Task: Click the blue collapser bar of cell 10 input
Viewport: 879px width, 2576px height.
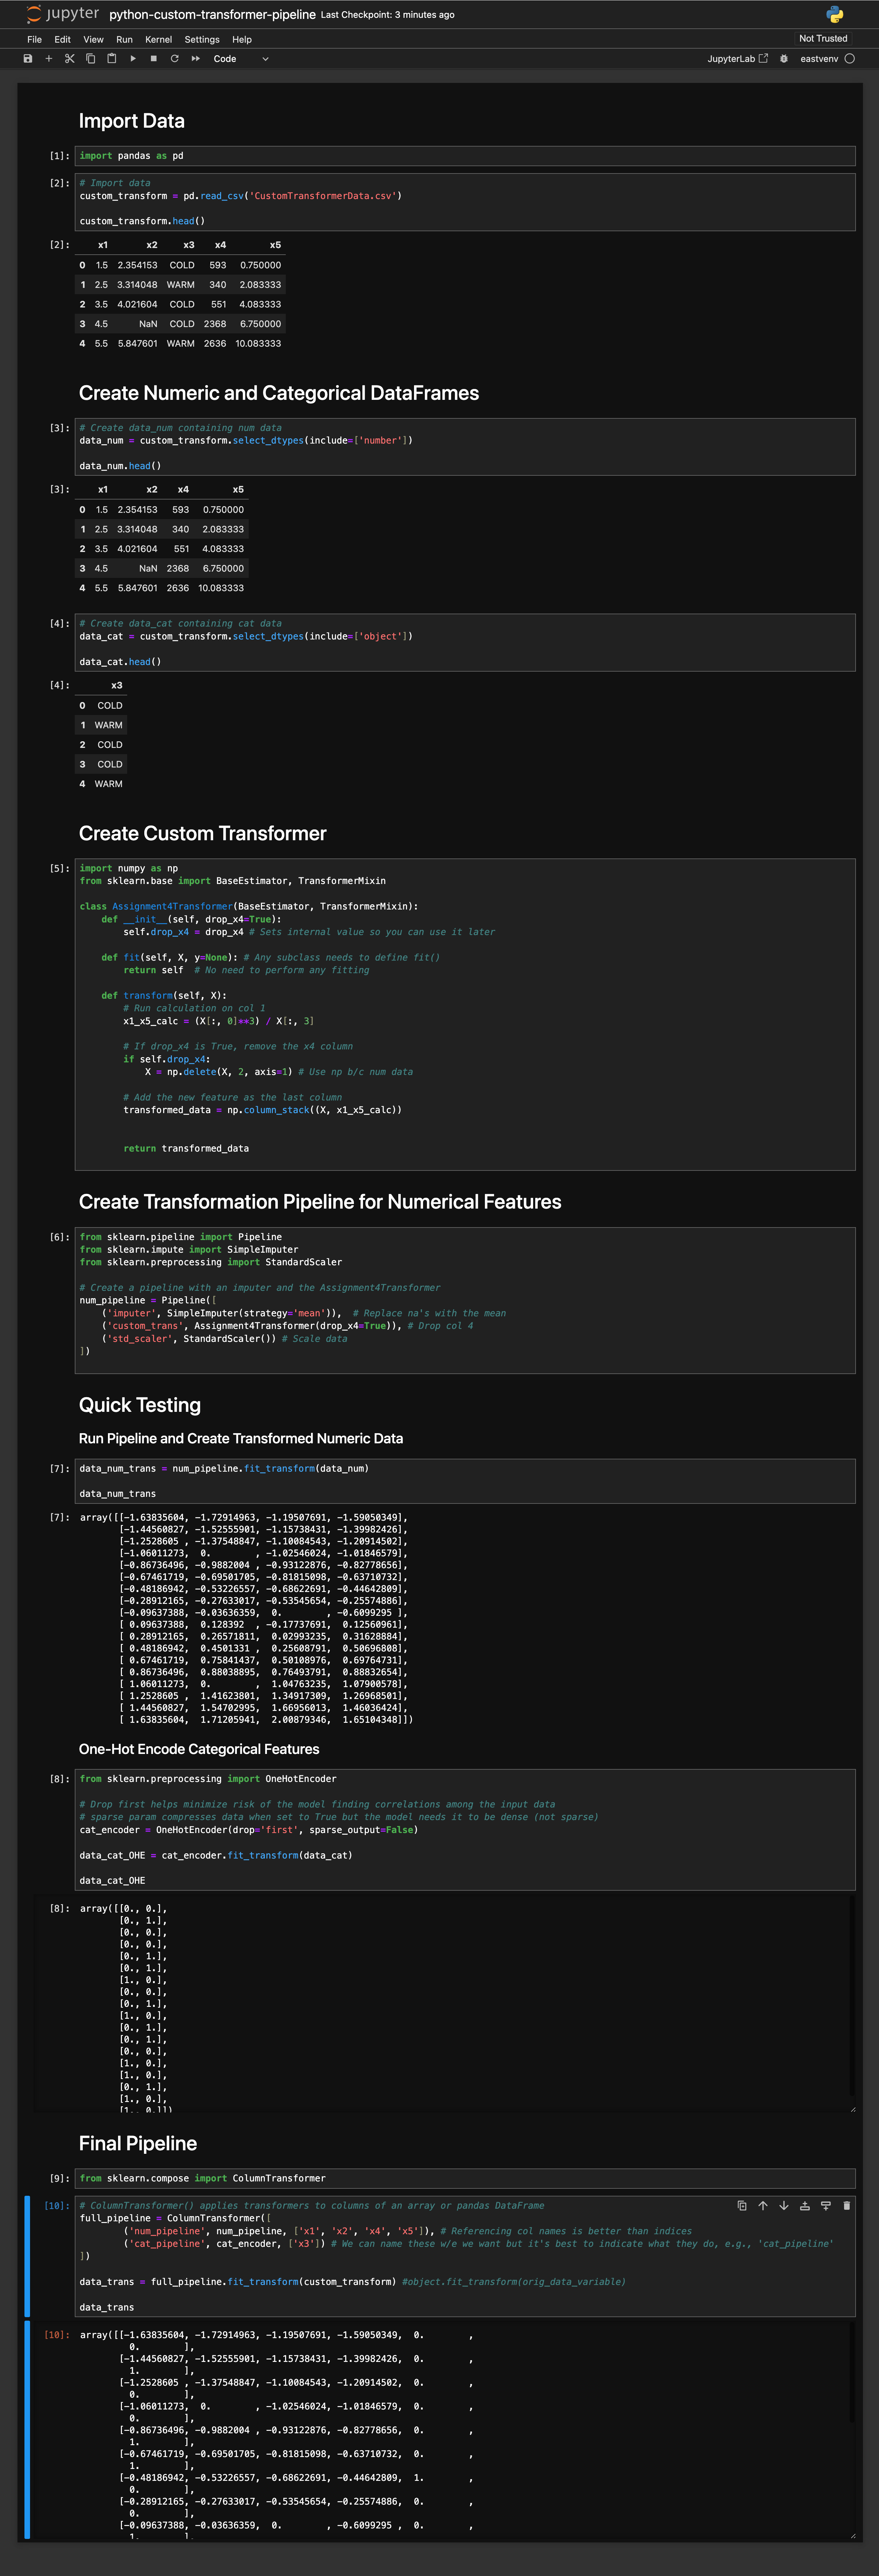Action: (27, 2256)
